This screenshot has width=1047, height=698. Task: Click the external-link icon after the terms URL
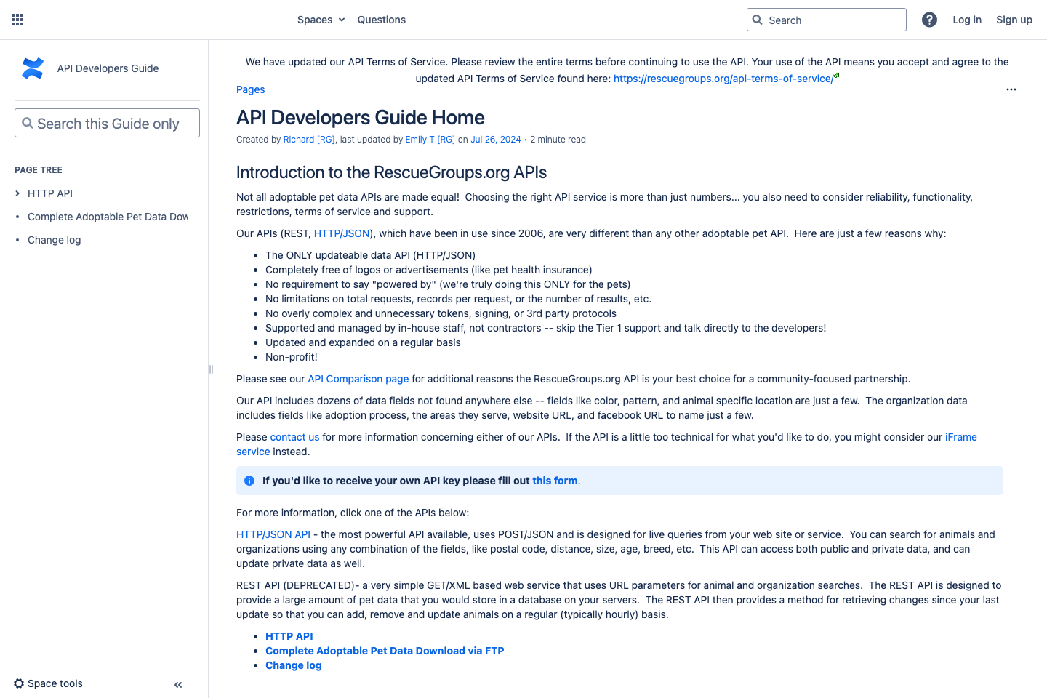pos(836,74)
